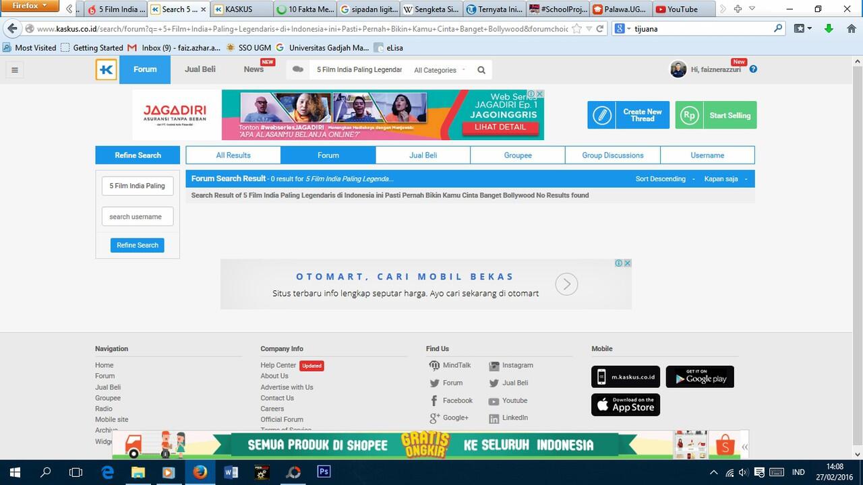
Task: Close the Otomart advertisement
Action: [627, 263]
